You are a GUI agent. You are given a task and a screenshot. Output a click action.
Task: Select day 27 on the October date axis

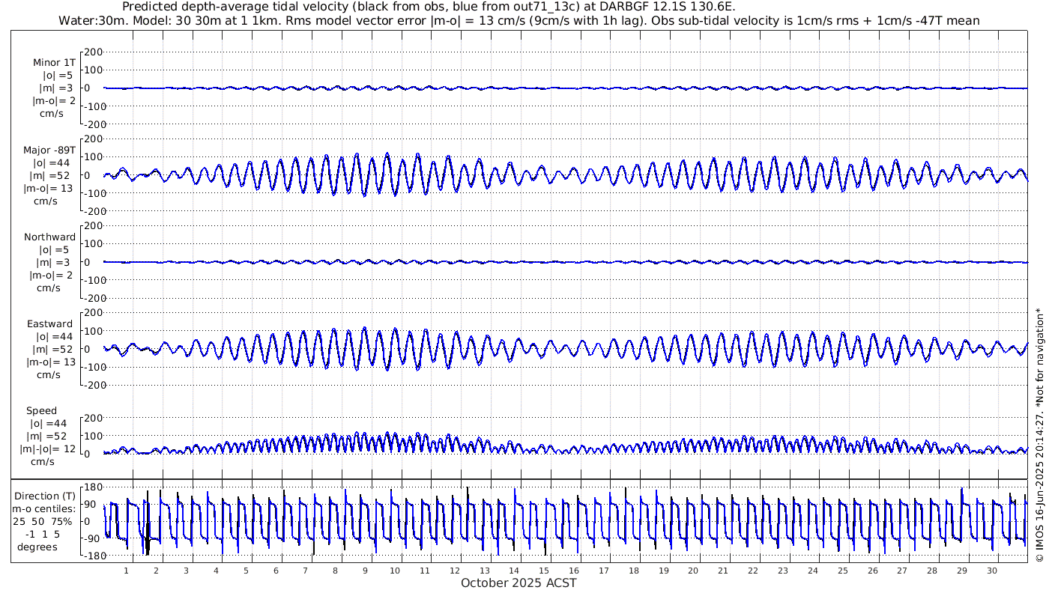[902, 571]
